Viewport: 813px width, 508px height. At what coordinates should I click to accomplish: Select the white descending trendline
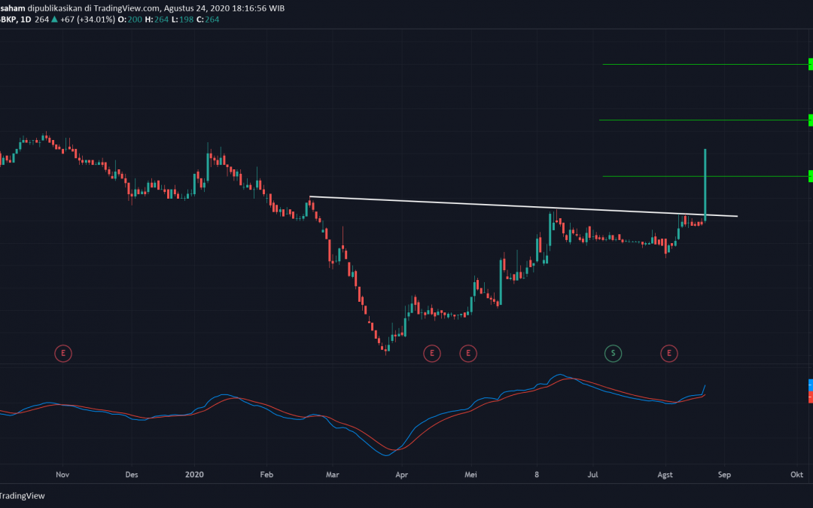tap(452, 203)
